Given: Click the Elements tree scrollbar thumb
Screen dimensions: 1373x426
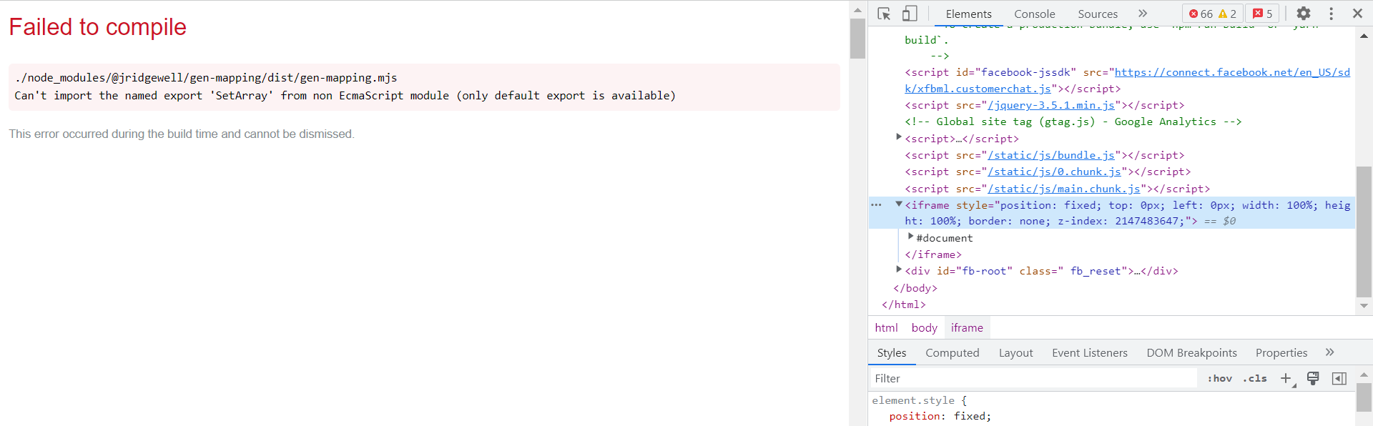Looking at the screenshot, I should pos(1364,232).
